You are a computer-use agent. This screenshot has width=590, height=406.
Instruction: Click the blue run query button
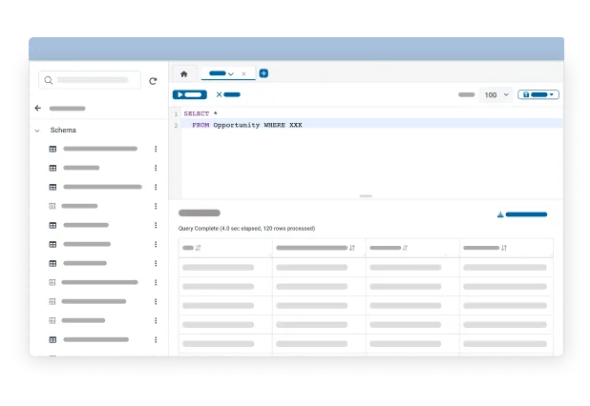pyautogui.click(x=189, y=94)
